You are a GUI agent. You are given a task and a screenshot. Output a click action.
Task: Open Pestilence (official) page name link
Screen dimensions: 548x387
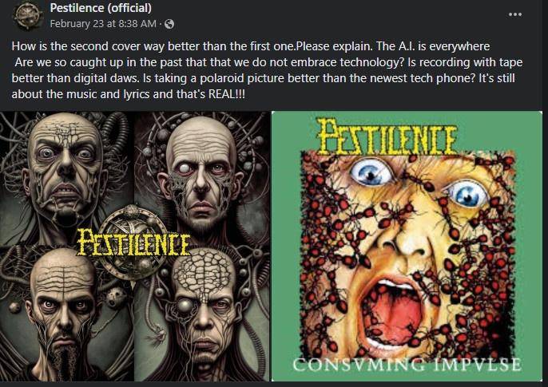pyautogui.click(x=101, y=8)
